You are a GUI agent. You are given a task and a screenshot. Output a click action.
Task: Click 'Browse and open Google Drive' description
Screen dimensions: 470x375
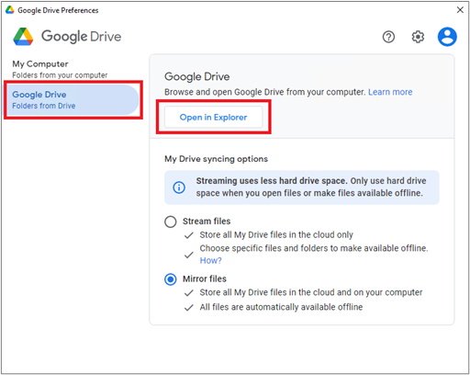[265, 92]
